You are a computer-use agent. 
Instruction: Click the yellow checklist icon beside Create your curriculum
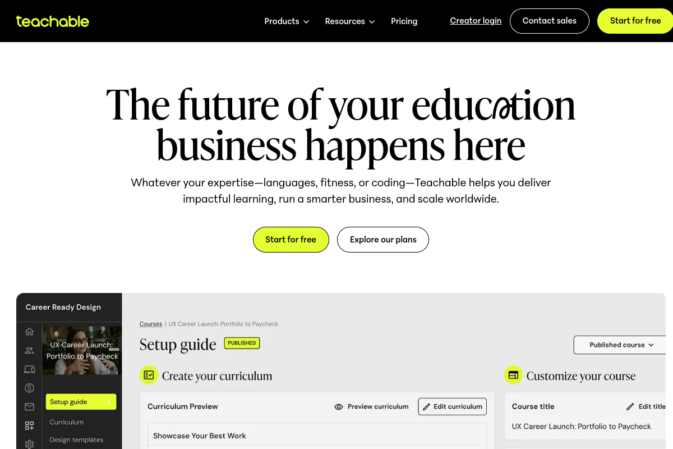click(x=149, y=375)
